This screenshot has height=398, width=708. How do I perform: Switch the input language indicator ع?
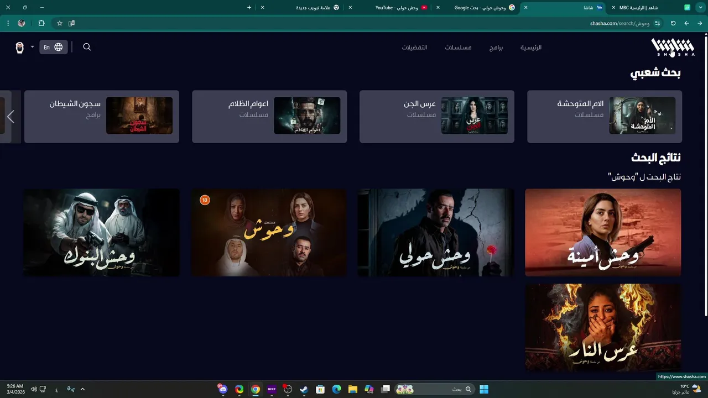[x=56, y=389]
